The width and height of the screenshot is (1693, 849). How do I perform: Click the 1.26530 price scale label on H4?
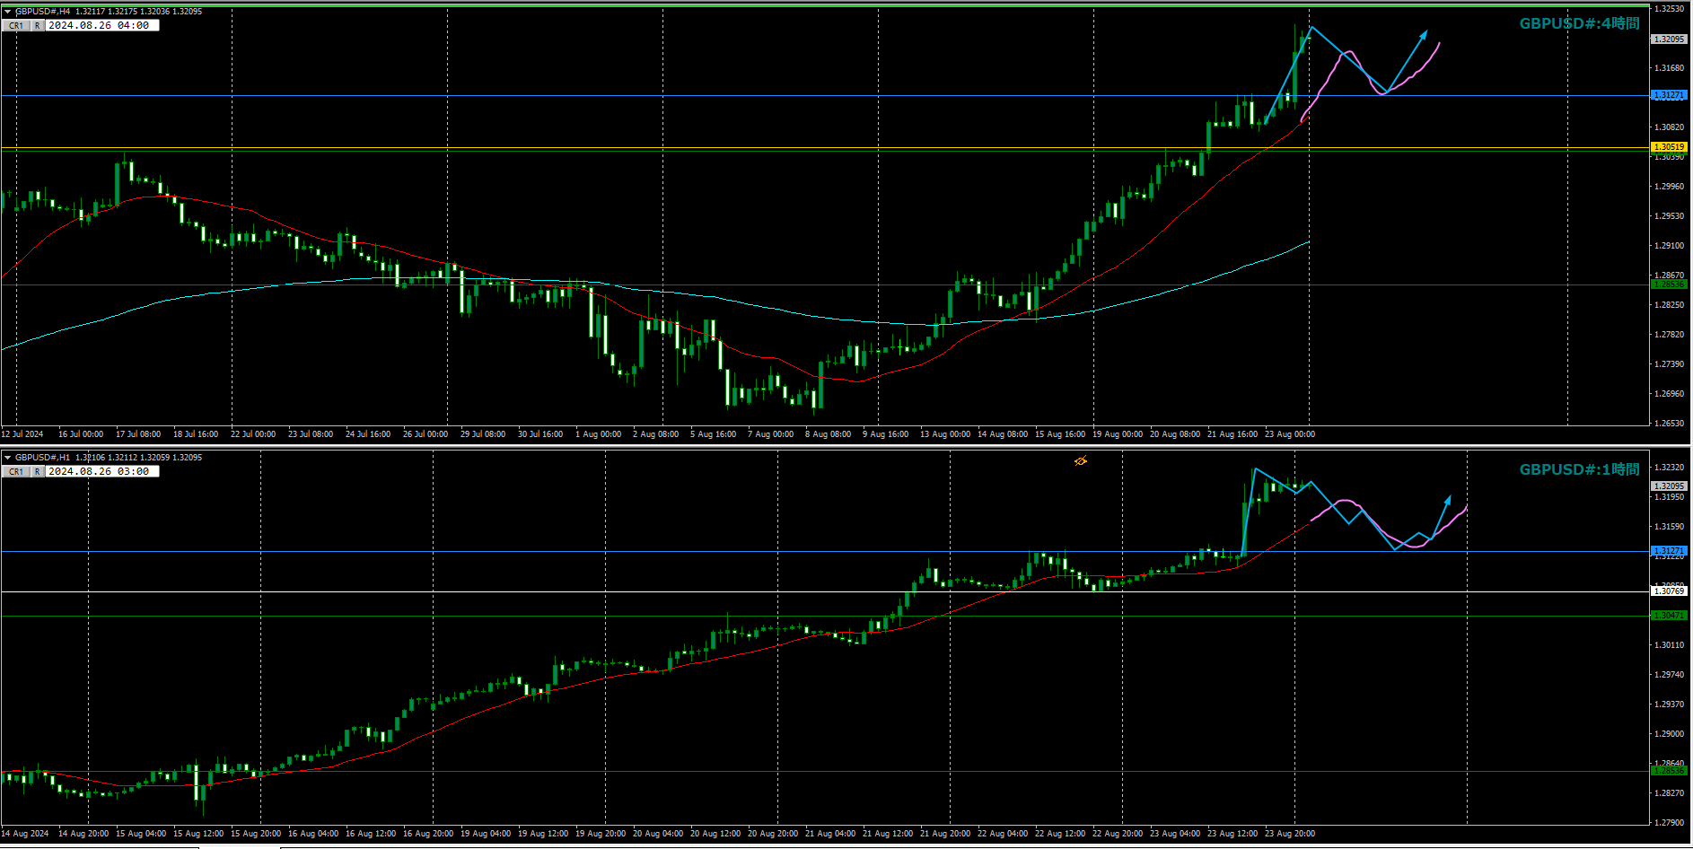pos(1669,424)
